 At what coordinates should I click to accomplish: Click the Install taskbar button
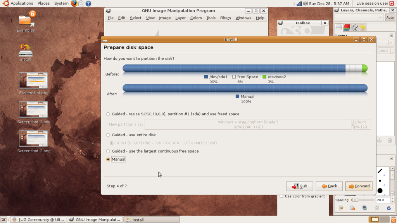152,220
